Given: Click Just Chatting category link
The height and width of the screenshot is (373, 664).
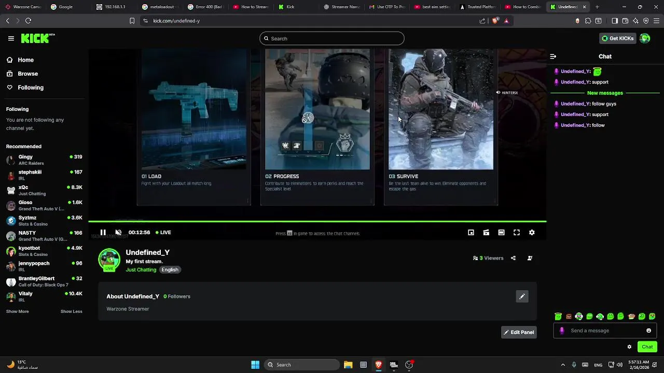Looking at the screenshot, I should tap(141, 270).
